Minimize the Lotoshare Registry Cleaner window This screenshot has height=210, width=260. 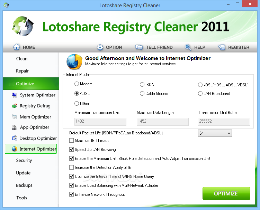point(228,4)
